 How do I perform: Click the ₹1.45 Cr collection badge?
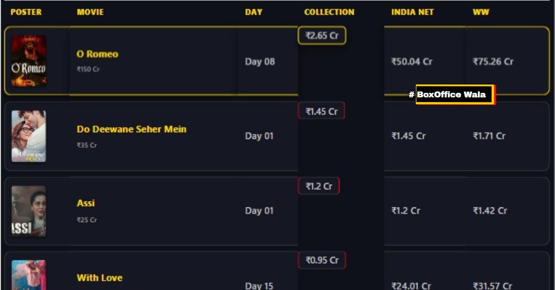(321, 111)
